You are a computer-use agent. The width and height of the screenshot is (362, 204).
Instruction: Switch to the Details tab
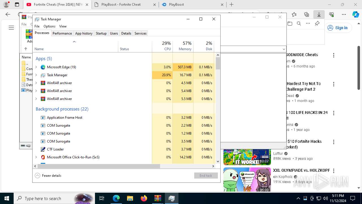pyautogui.click(x=126, y=33)
